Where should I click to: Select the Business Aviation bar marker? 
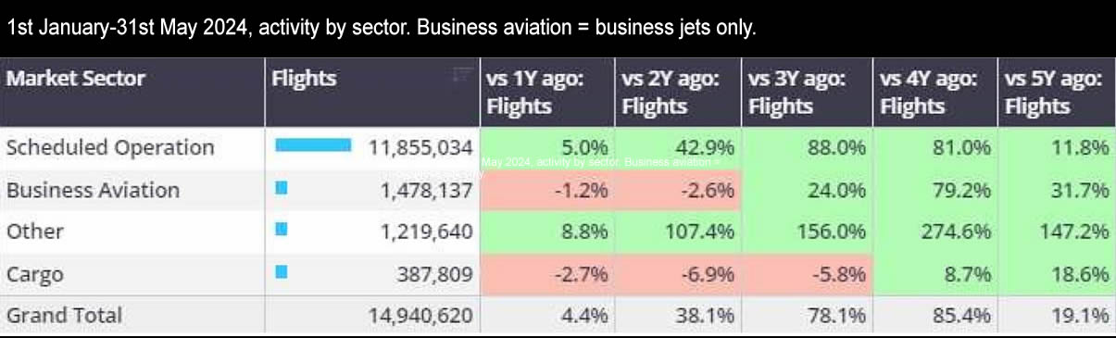click(282, 188)
